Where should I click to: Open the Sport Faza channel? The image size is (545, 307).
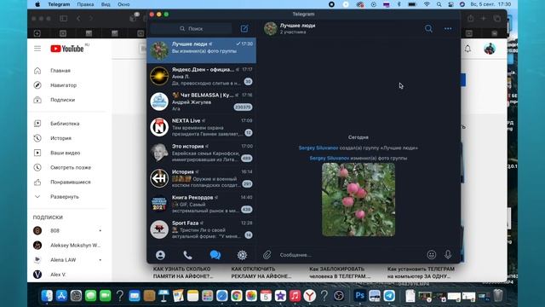202,229
